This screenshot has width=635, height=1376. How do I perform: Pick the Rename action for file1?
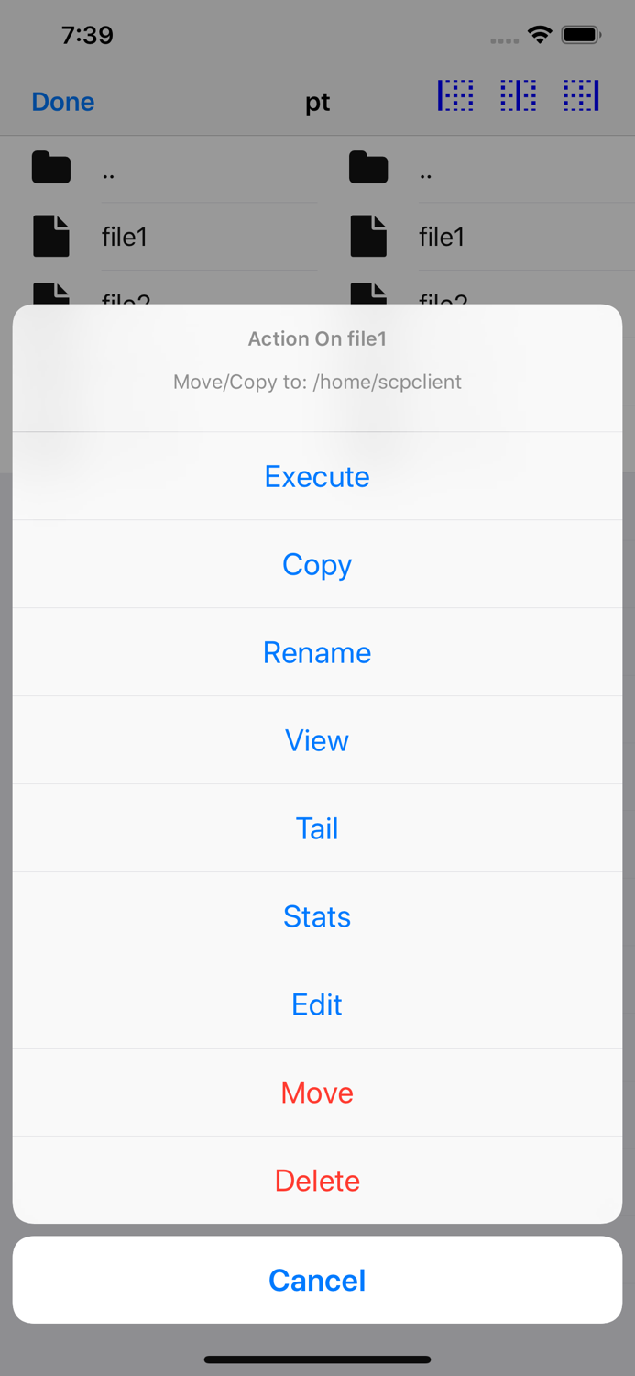click(317, 652)
